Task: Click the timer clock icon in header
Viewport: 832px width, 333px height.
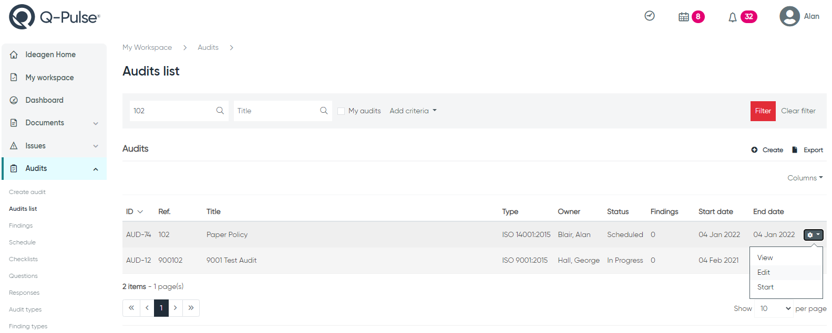Action: 650,16
